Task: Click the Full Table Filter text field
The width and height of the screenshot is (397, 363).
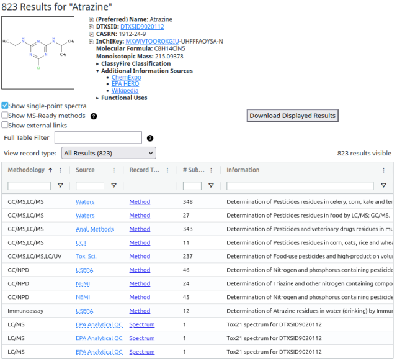Action: [98, 137]
